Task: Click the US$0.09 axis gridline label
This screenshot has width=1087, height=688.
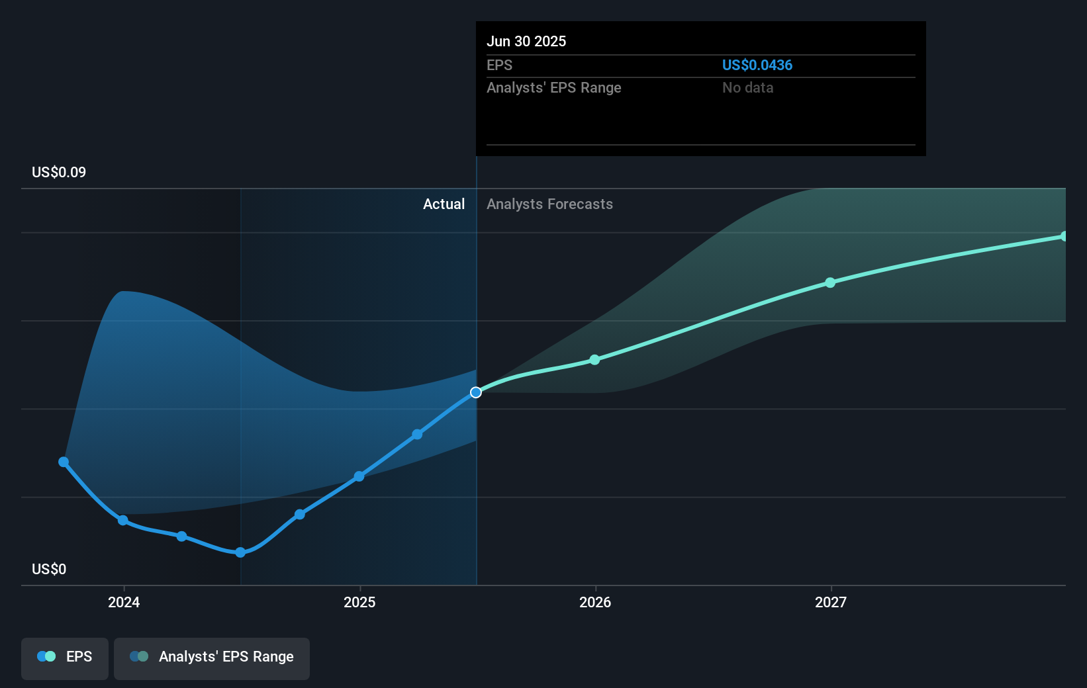Action: [57, 171]
